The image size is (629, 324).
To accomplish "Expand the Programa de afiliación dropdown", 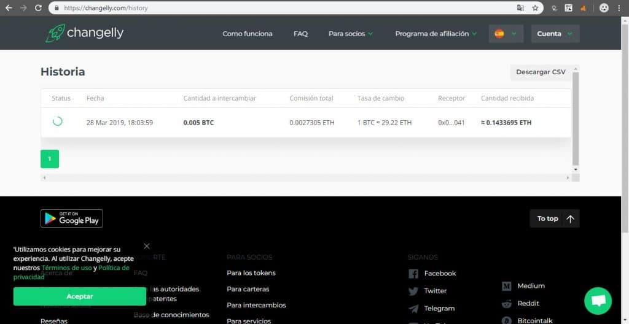I will (x=436, y=34).
